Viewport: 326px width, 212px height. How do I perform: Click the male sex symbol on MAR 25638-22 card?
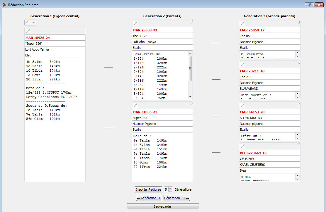192,22
